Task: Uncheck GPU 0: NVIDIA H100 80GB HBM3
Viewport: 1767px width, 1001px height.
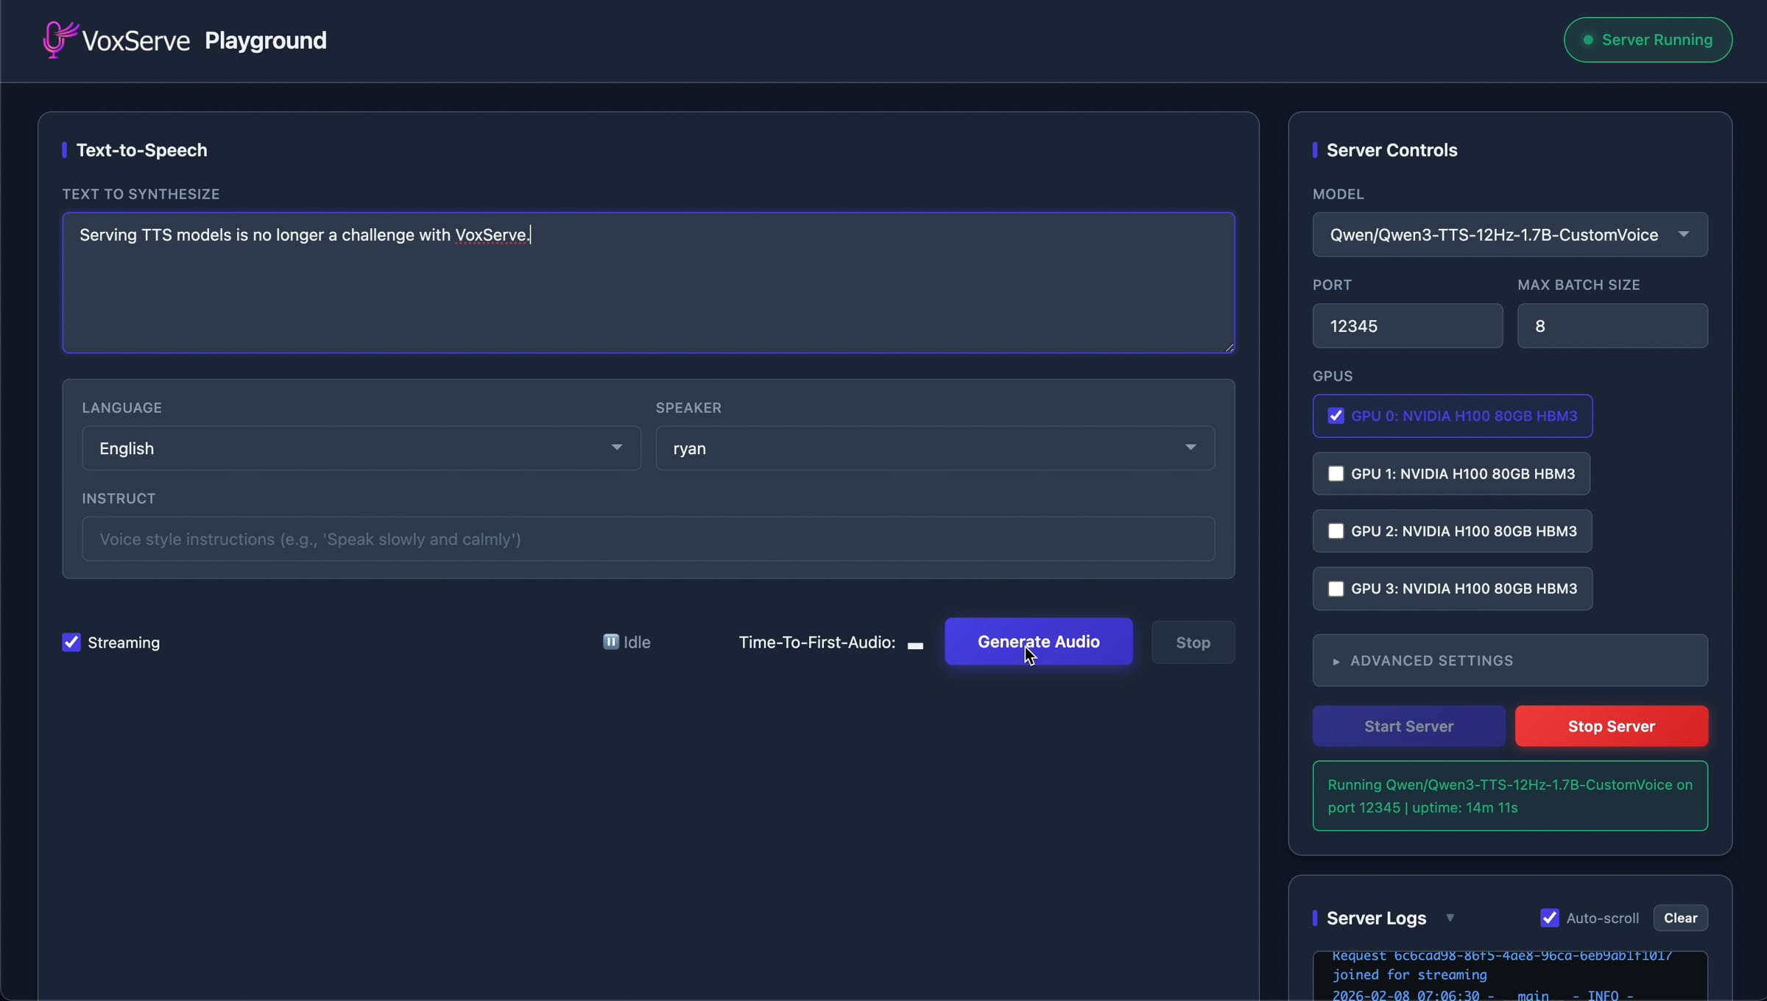Action: [x=1336, y=416]
